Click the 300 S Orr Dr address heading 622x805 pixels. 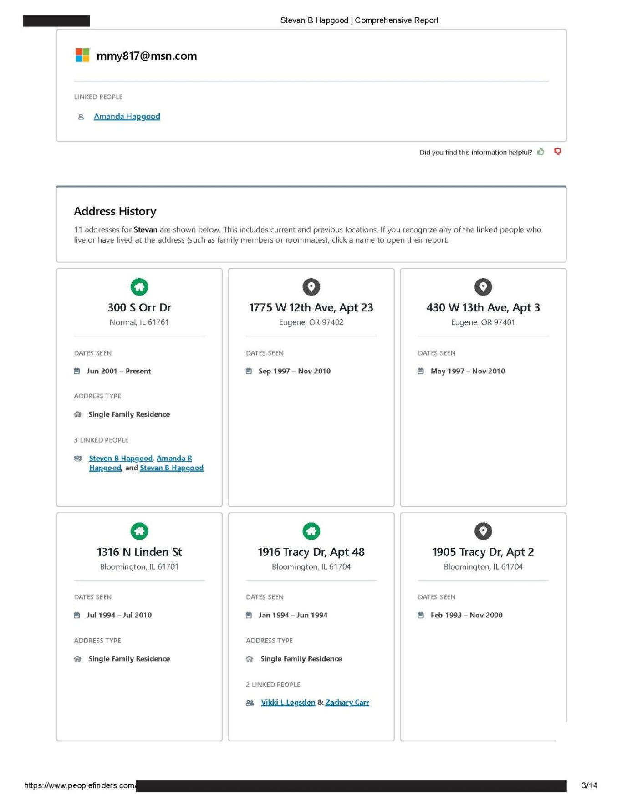(139, 308)
